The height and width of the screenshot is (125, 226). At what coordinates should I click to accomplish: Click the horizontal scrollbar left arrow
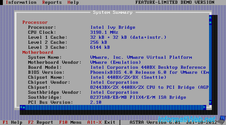[x=21, y=107]
